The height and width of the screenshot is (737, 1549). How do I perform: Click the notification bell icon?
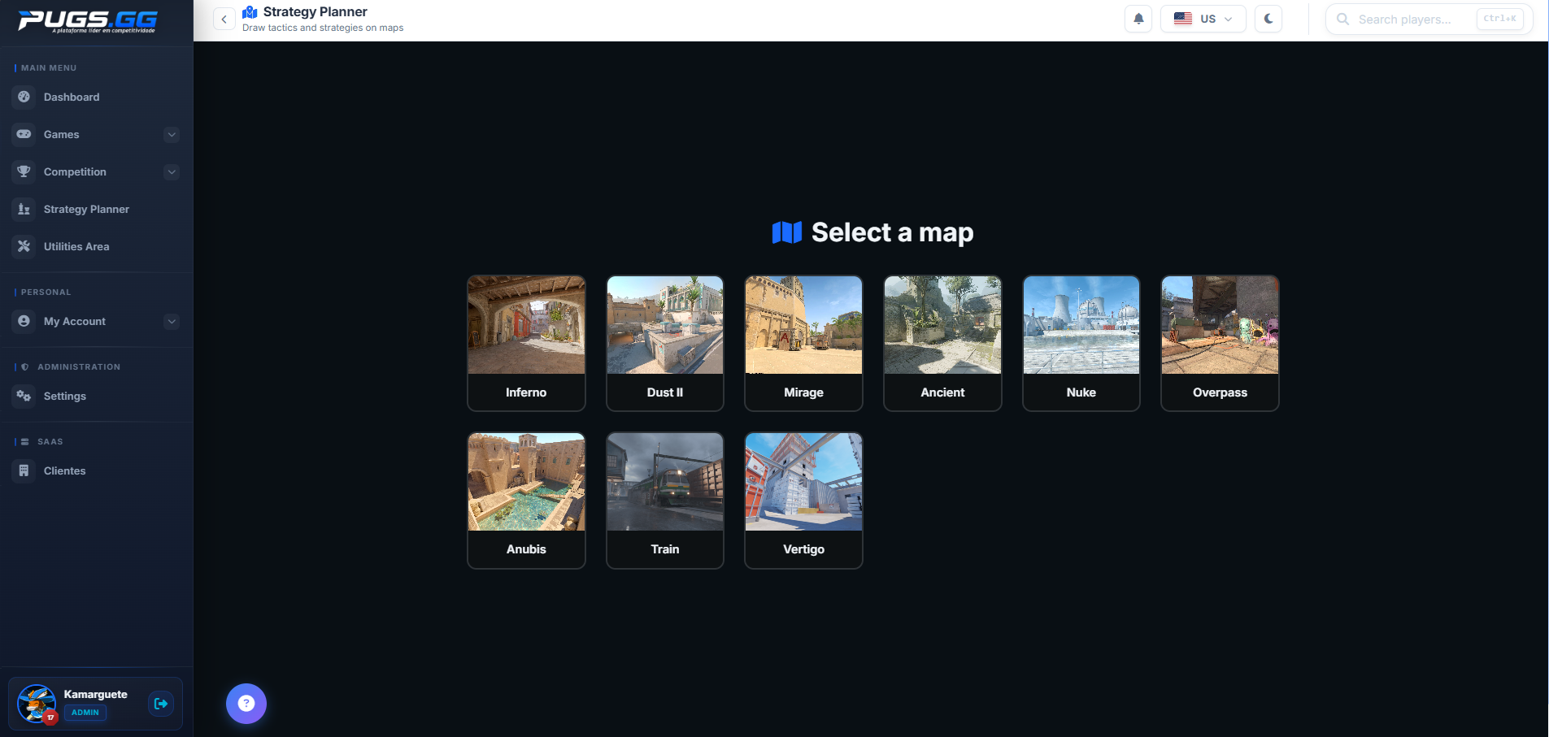pyautogui.click(x=1138, y=19)
